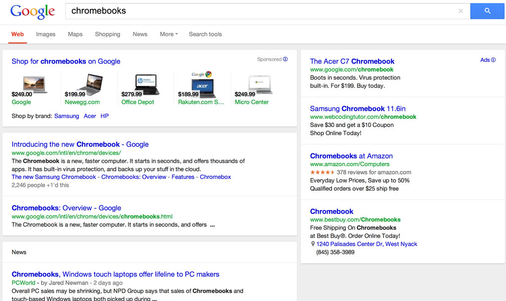Click the $249.99 Micro Center thumbnail
Image resolution: width=506 pixels, height=301 pixels.
click(x=260, y=85)
